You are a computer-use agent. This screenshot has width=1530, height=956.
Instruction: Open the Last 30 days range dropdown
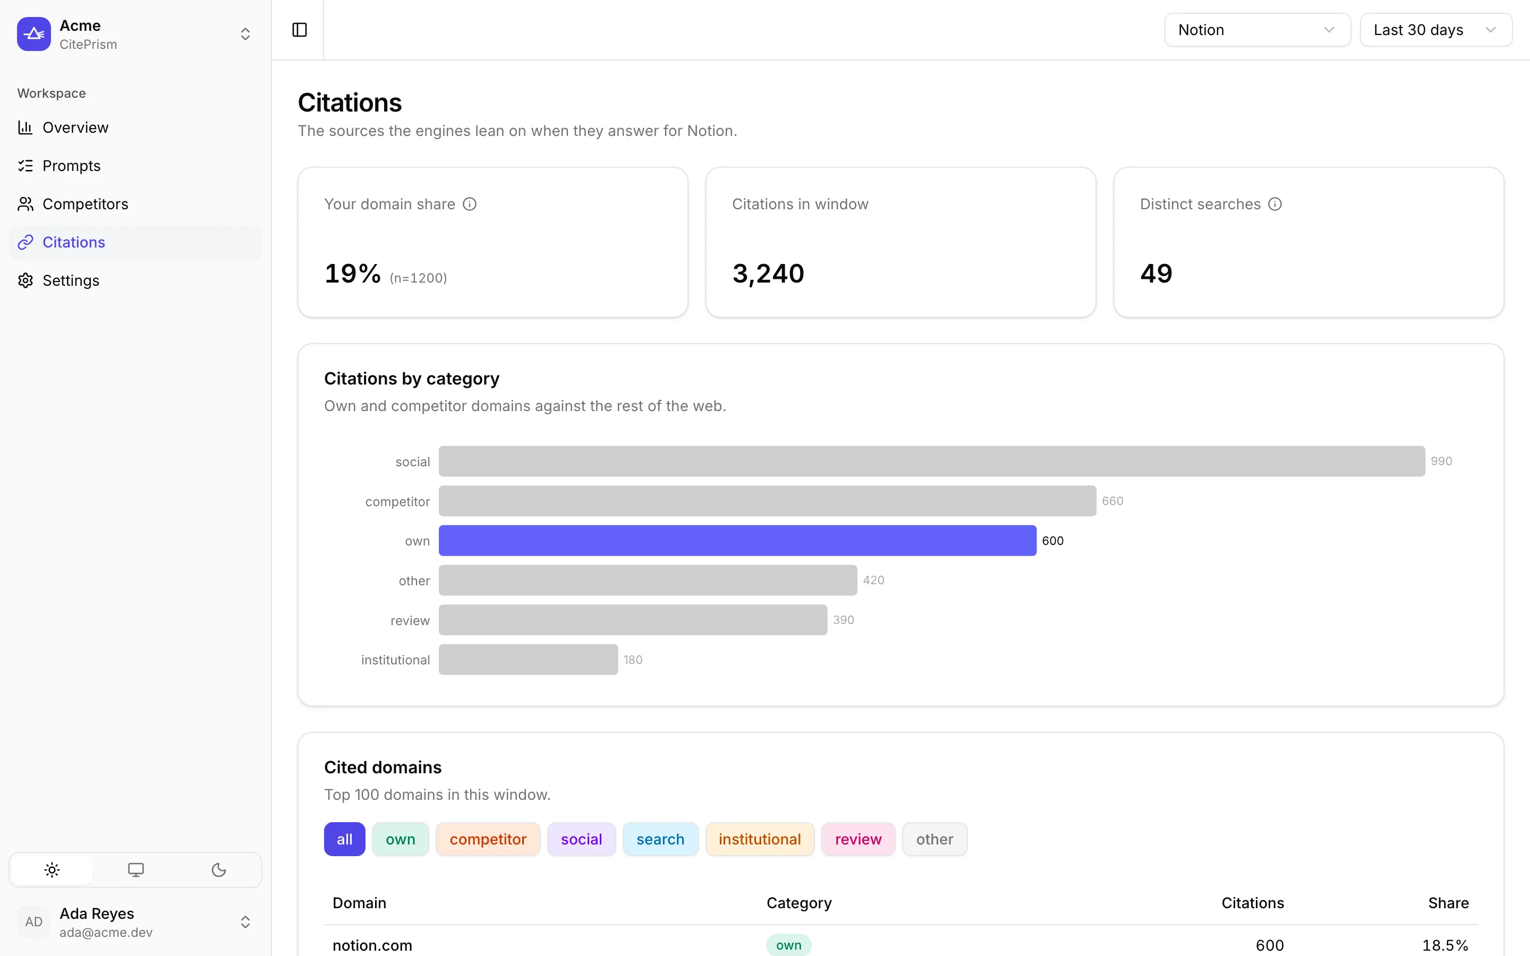[x=1436, y=30]
